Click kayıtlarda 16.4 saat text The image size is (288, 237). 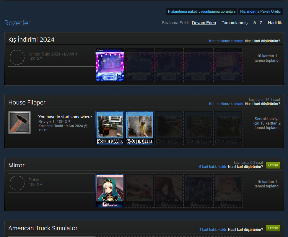264,100
